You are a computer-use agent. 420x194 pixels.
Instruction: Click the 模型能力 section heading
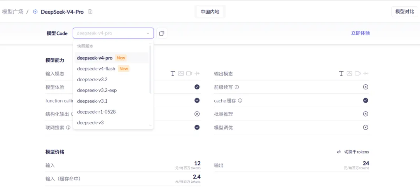pyautogui.click(x=55, y=60)
